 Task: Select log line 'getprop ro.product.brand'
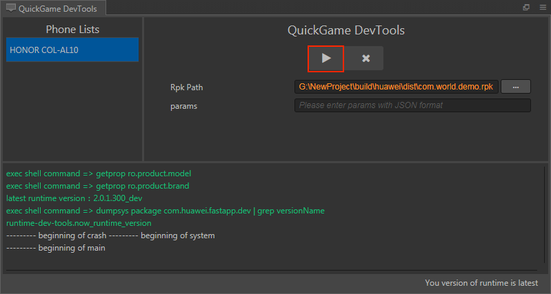coord(98,186)
